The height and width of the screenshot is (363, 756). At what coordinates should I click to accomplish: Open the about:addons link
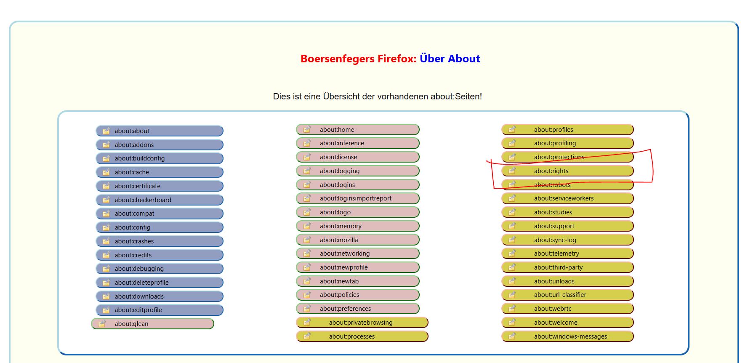pos(160,145)
